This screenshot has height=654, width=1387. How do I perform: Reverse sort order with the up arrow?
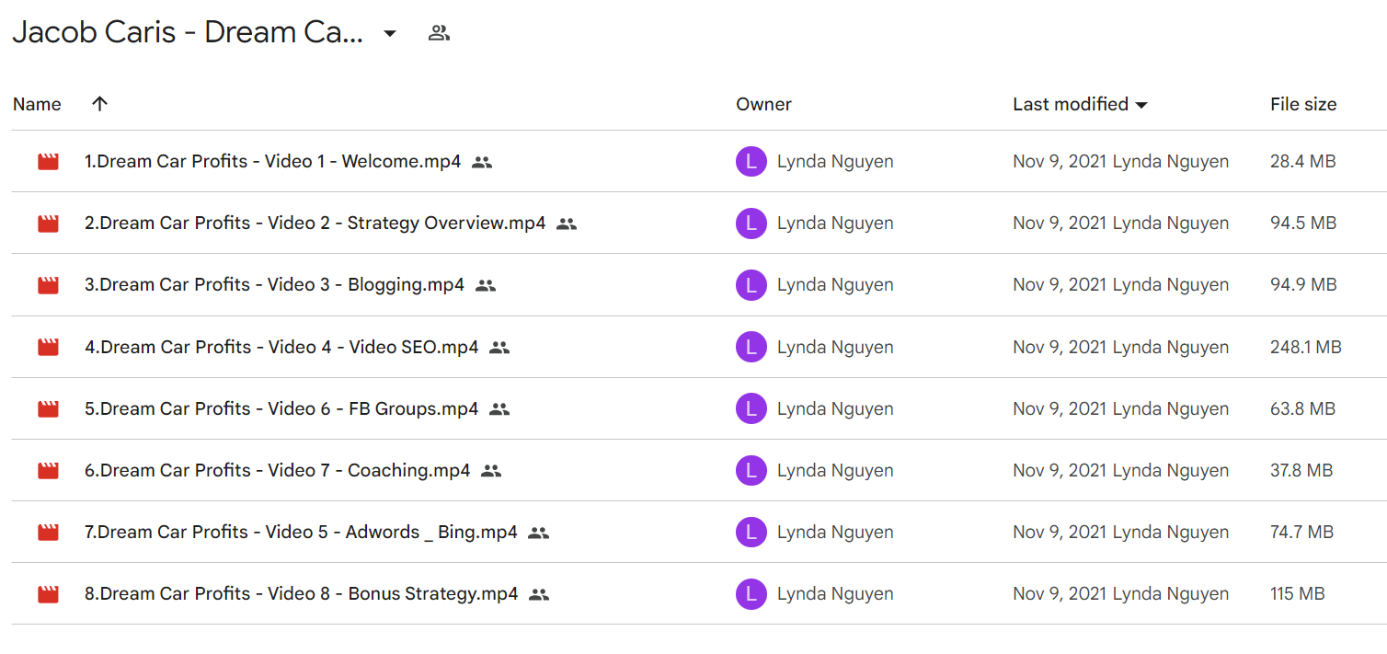[100, 104]
